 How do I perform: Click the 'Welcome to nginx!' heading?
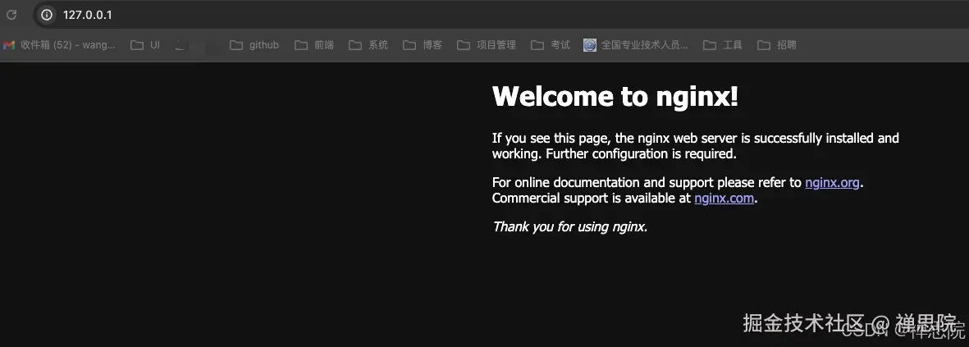click(x=615, y=96)
